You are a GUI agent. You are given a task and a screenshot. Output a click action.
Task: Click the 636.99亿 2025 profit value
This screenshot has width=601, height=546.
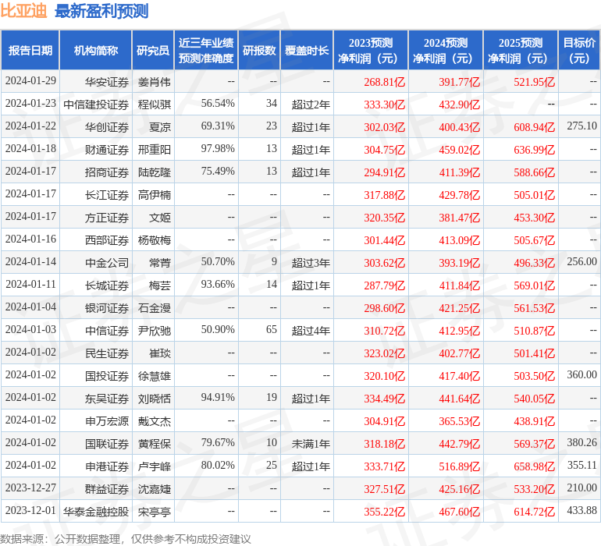(535, 150)
